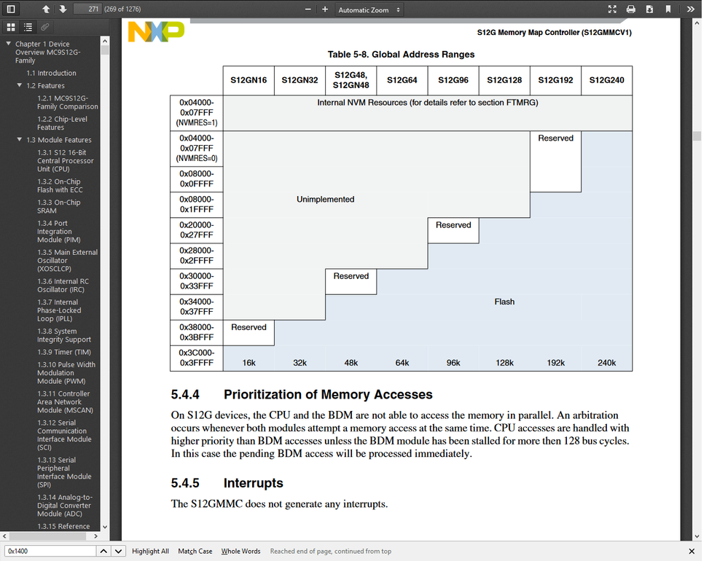Find previous match arrow

coord(103,551)
